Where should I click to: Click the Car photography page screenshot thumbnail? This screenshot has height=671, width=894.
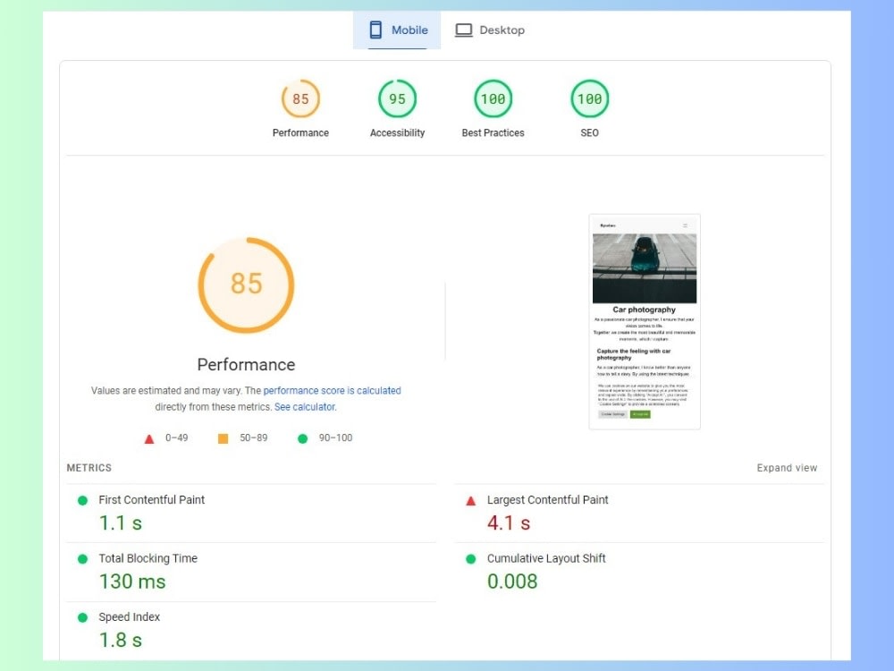(x=645, y=322)
